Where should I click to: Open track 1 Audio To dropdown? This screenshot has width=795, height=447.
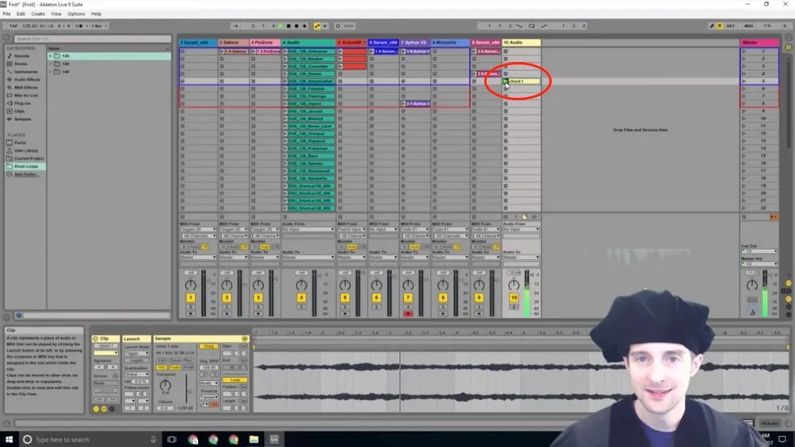(198, 257)
